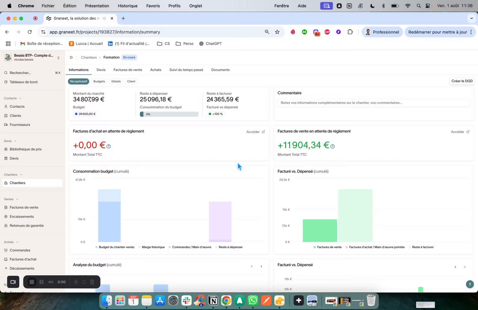This screenshot has height=310, width=478.
Task: Switch to Suivi du temps passé tab
Action: 186,70
